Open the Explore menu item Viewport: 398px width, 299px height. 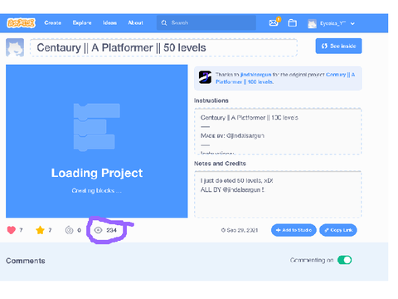82,23
